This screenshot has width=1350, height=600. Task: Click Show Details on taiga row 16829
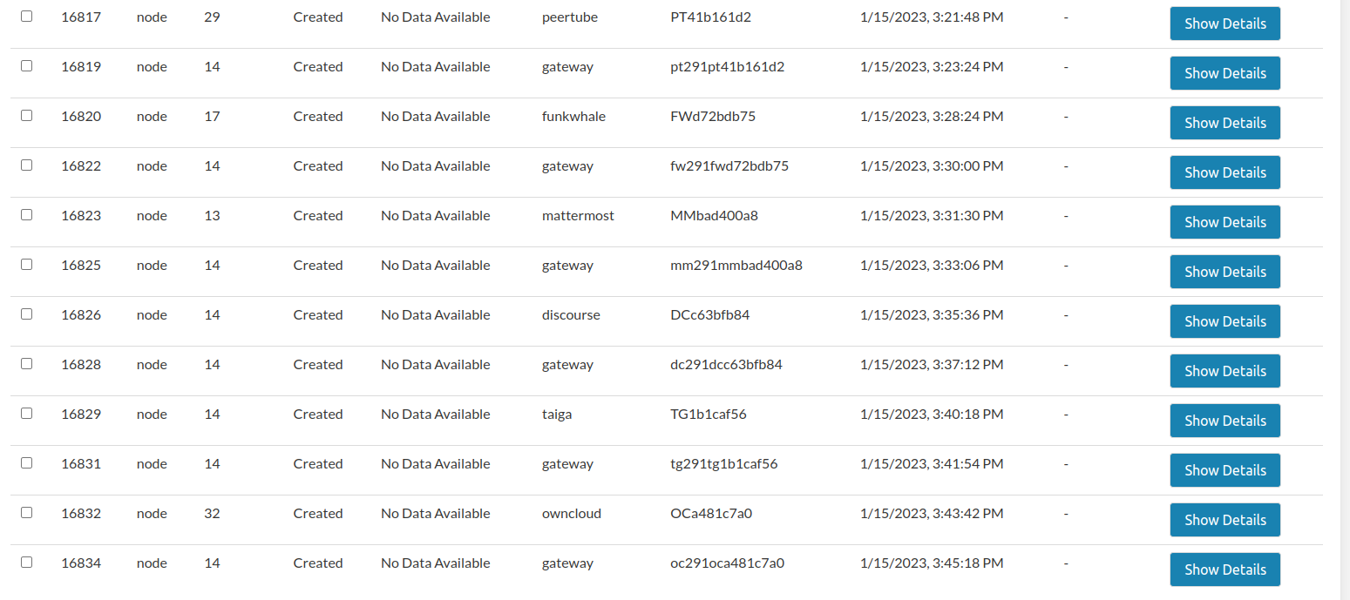tap(1224, 421)
